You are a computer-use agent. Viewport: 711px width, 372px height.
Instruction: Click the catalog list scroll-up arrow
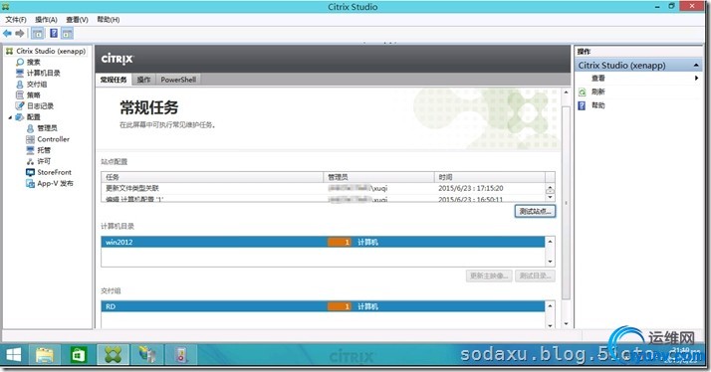pos(550,242)
